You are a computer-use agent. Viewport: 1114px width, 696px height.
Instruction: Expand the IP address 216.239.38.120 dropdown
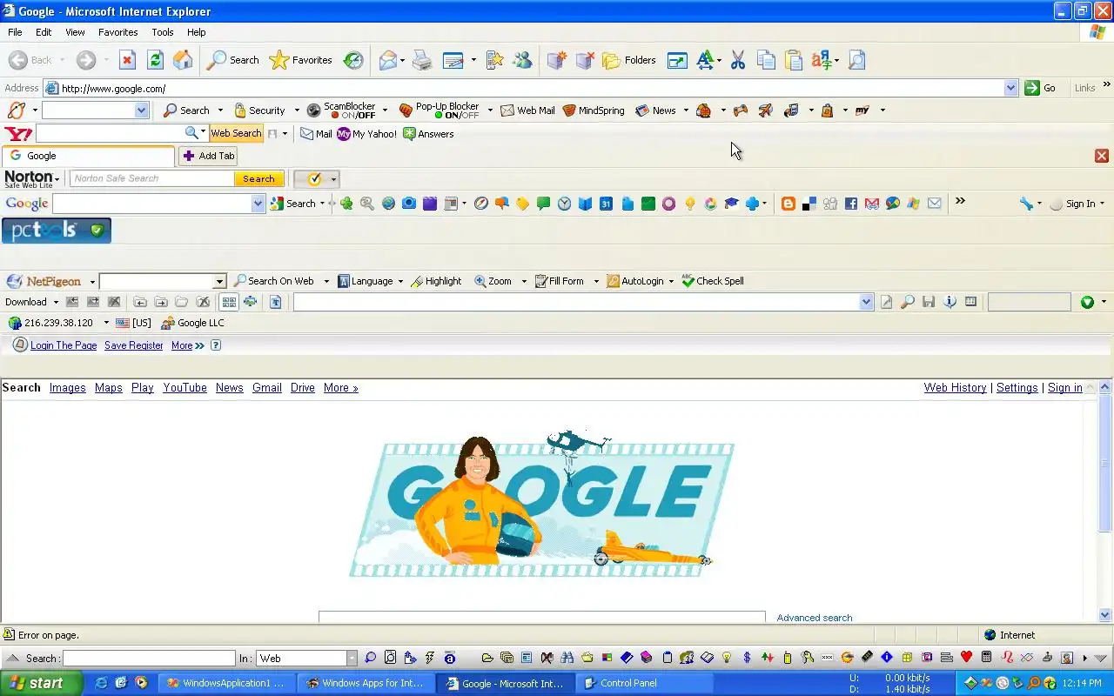(106, 323)
